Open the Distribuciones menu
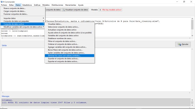Viewport: 195px width, 109px height. click(57, 5)
